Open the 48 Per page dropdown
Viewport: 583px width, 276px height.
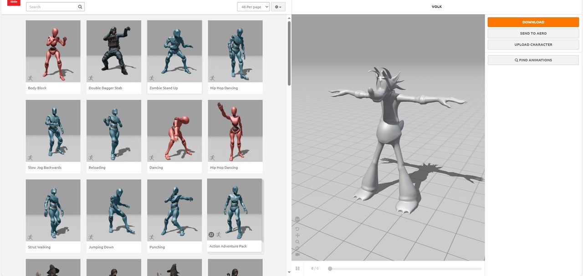coord(253,7)
